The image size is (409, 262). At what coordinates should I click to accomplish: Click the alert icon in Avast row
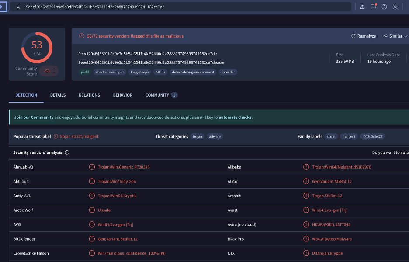click(306, 210)
